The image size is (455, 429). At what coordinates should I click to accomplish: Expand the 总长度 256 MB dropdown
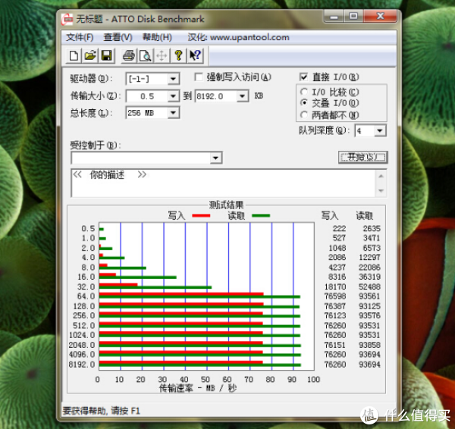coord(173,113)
